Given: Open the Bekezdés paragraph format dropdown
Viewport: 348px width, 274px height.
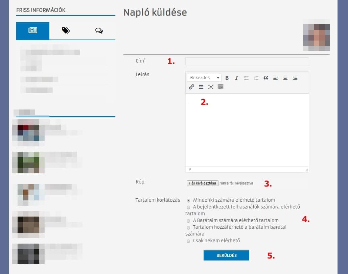Looking at the screenshot, I should click(x=204, y=78).
